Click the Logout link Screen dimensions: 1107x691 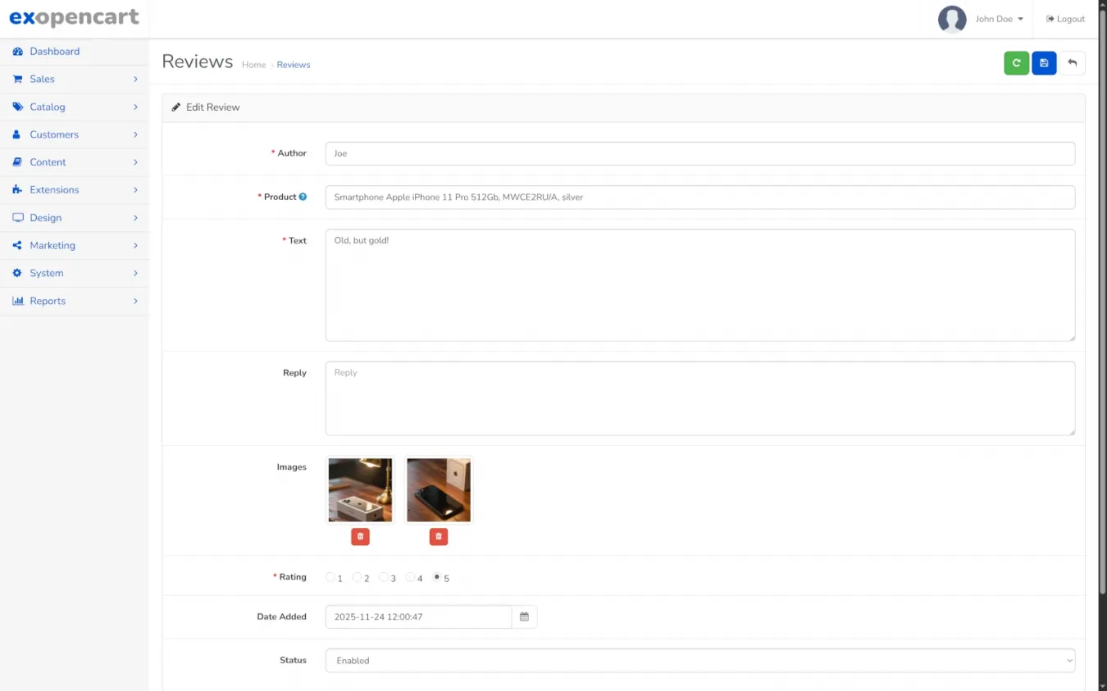tap(1065, 19)
